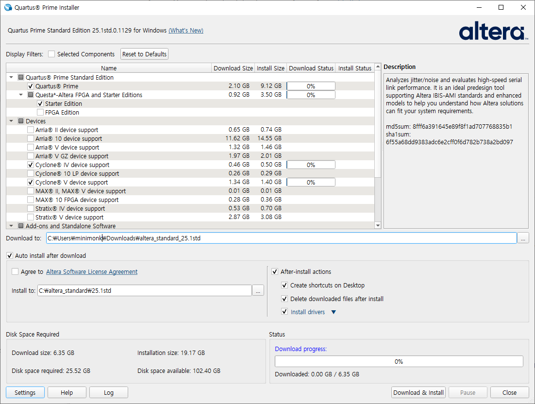Screen dimensions: 535x404
Task: Toggle the Devices group checkbox
Action: (x=21, y=121)
